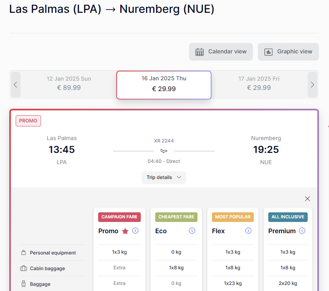Open the Premium fare info icon
329x291 pixels.
pyautogui.click(x=302, y=231)
